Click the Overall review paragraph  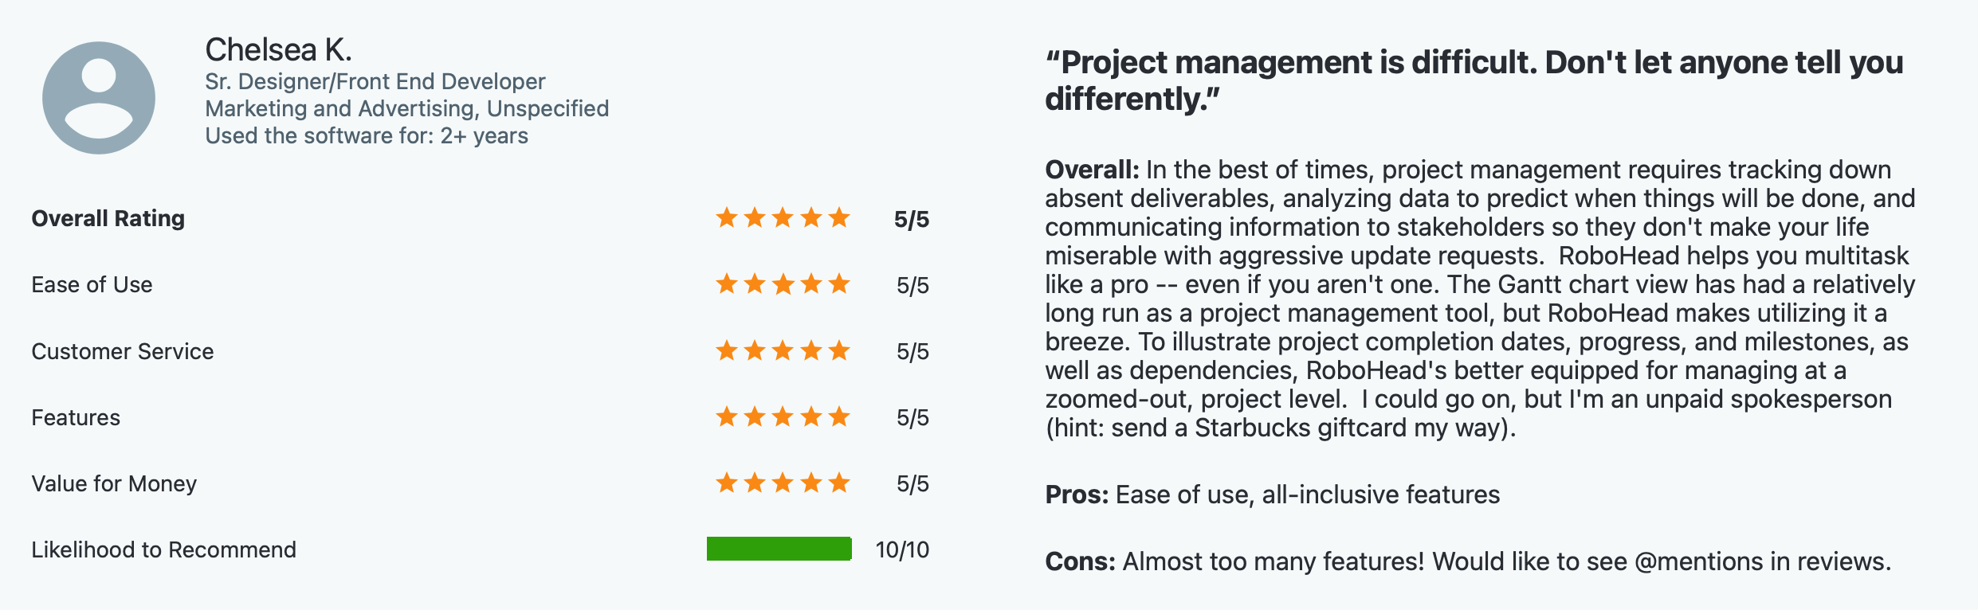1480,299
